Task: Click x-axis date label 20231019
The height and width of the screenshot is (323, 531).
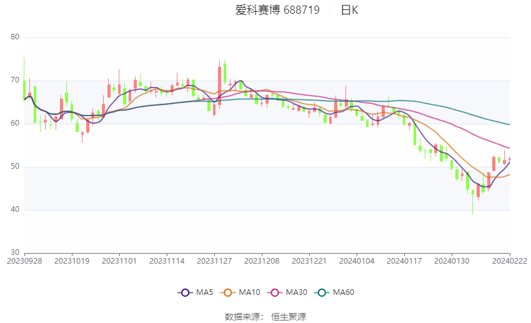Action: pyautogui.click(x=72, y=261)
